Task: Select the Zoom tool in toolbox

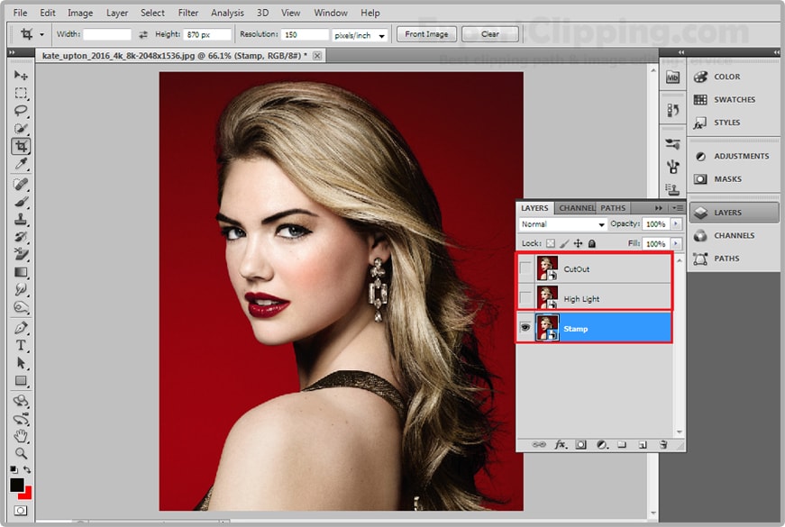Action: (x=21, y=452)
